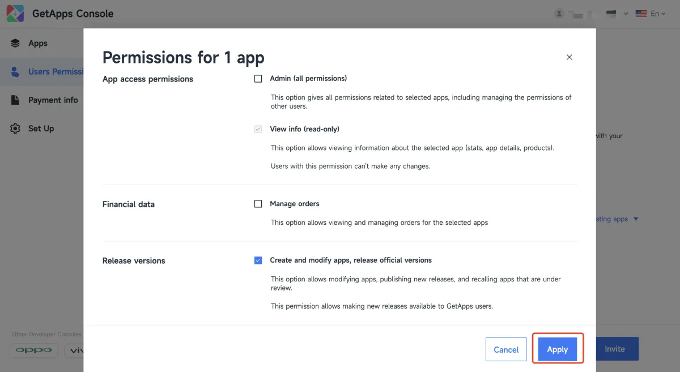
Task: Click the user avatar icon
Action: pyautogui.click(x=559, y=14)
